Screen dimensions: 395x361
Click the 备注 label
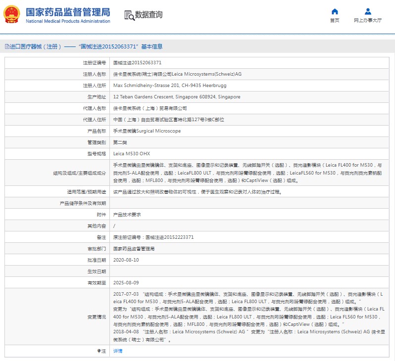coord(101,237)
